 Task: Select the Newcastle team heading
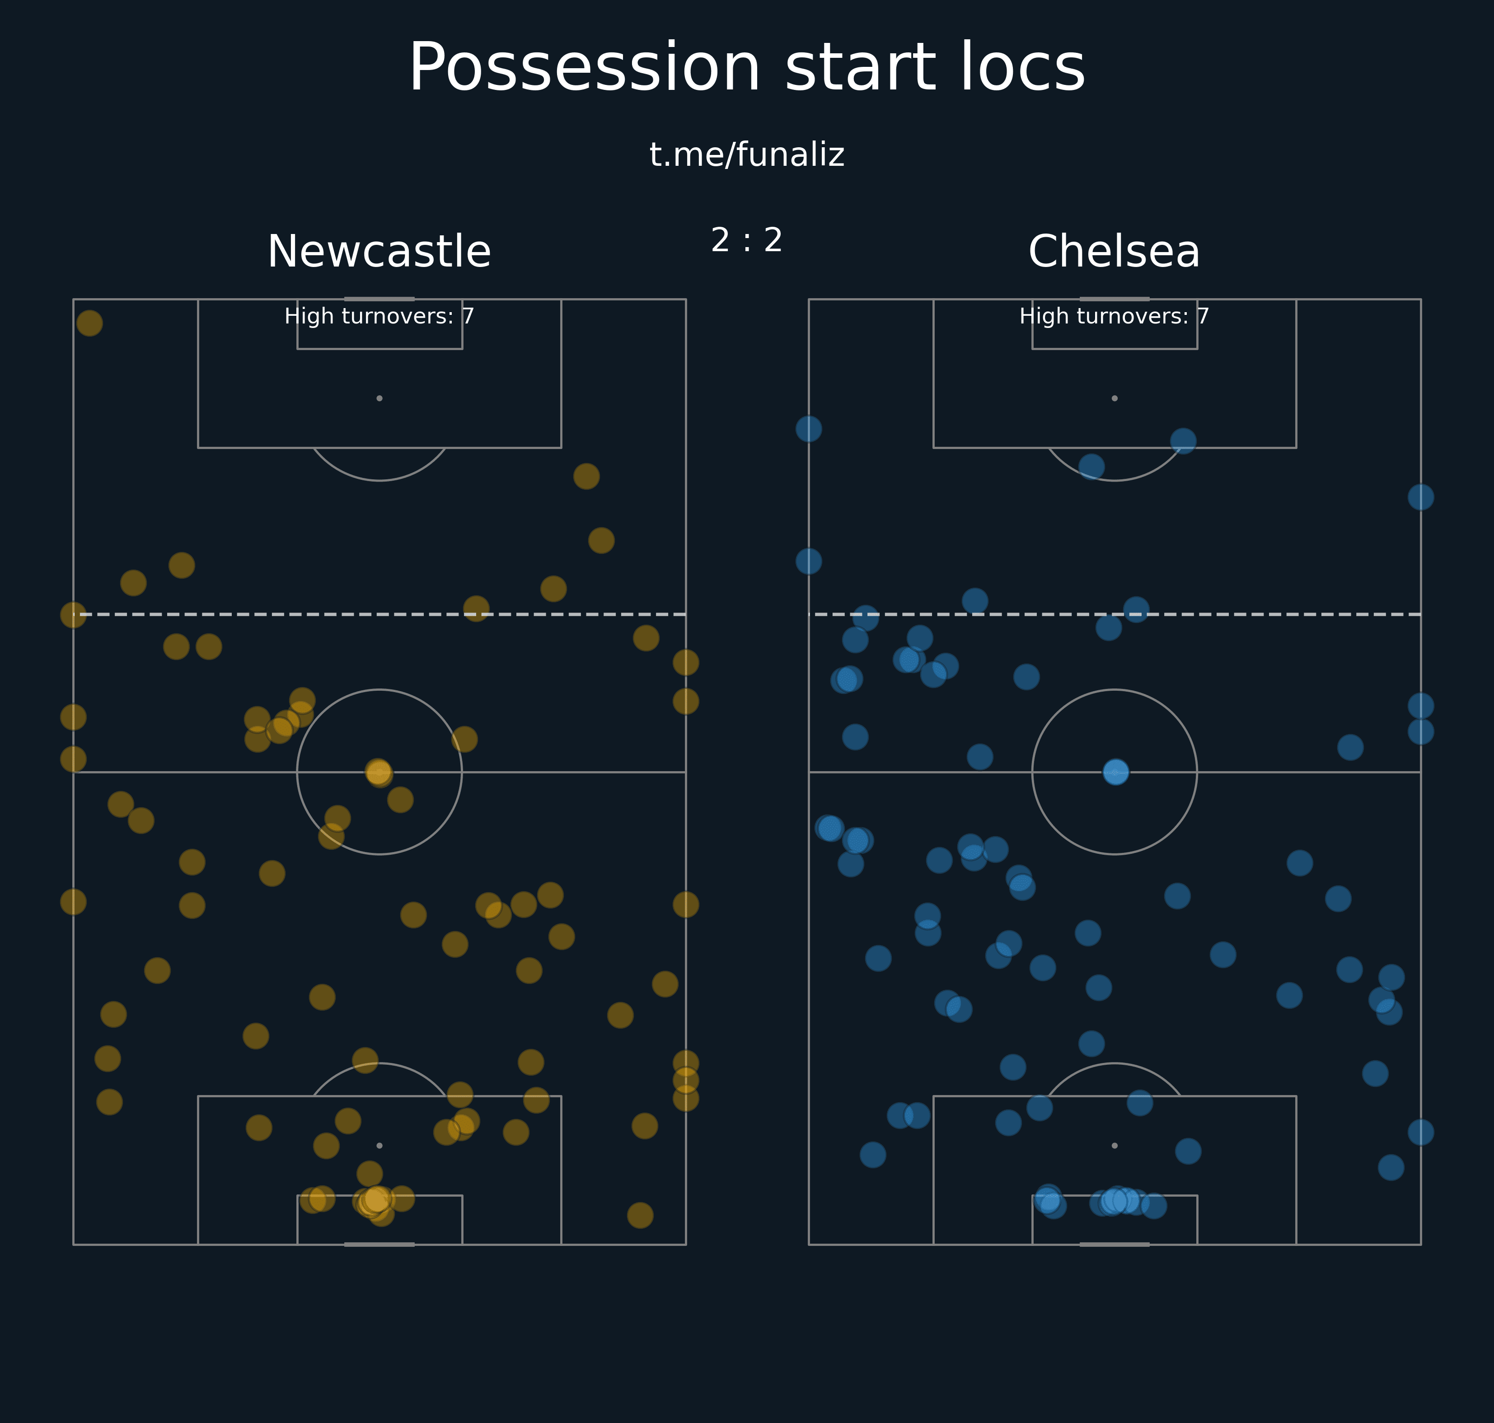379,252
